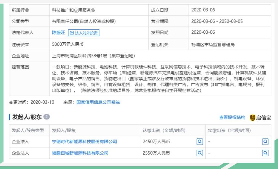Open the 国家信用信息公示系统 source link
278x169 pixels.
pyautogui.click(x=98, y=102)
